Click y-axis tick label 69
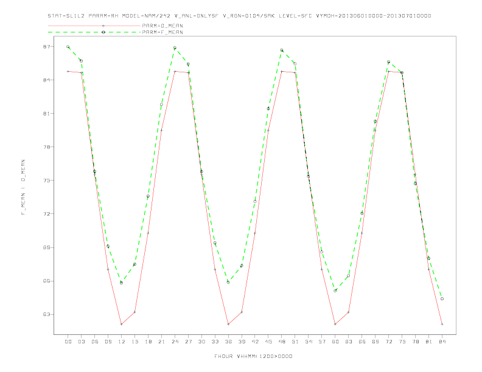This screenshot has height=372, width=482. click(x=46, y=247)
